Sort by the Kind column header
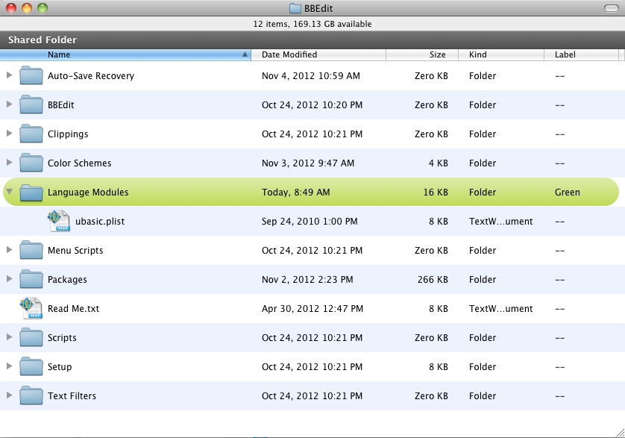 (501, 54)
